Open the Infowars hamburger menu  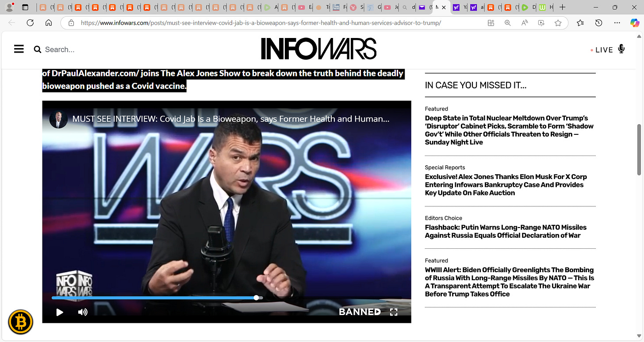pyautogui.click(x=19, y=49)
